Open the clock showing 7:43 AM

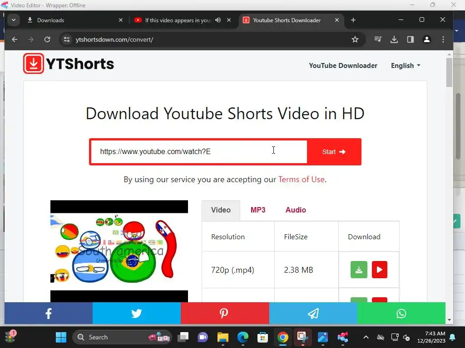tap(431, 337)
